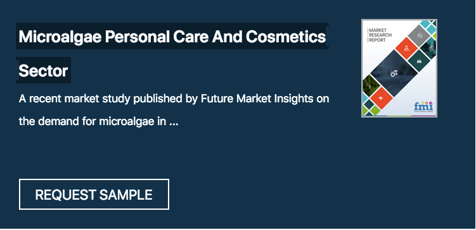Click the fmi logo on the report cover

pyautogui.click(x=423, y=106)
